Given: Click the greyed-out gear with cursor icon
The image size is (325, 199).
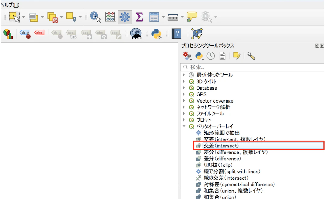Looking at the screenshot, I should pyautogui.click(x=206, y=17).
